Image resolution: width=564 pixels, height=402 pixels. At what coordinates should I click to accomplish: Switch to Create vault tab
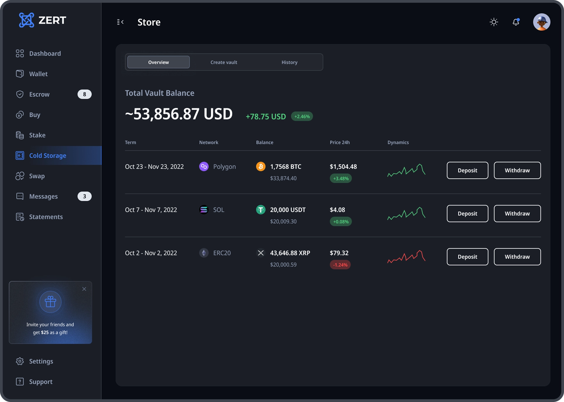[x=224, y=62]
